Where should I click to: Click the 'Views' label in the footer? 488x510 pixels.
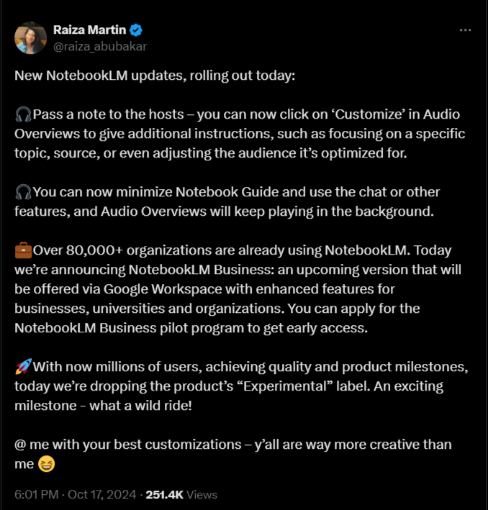[202, 495]
